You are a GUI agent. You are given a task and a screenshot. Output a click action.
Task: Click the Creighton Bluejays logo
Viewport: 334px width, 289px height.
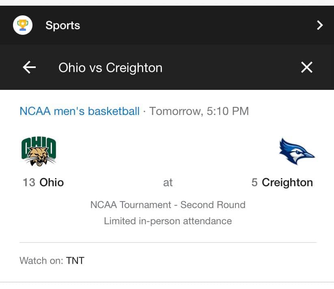pos(297,151)
